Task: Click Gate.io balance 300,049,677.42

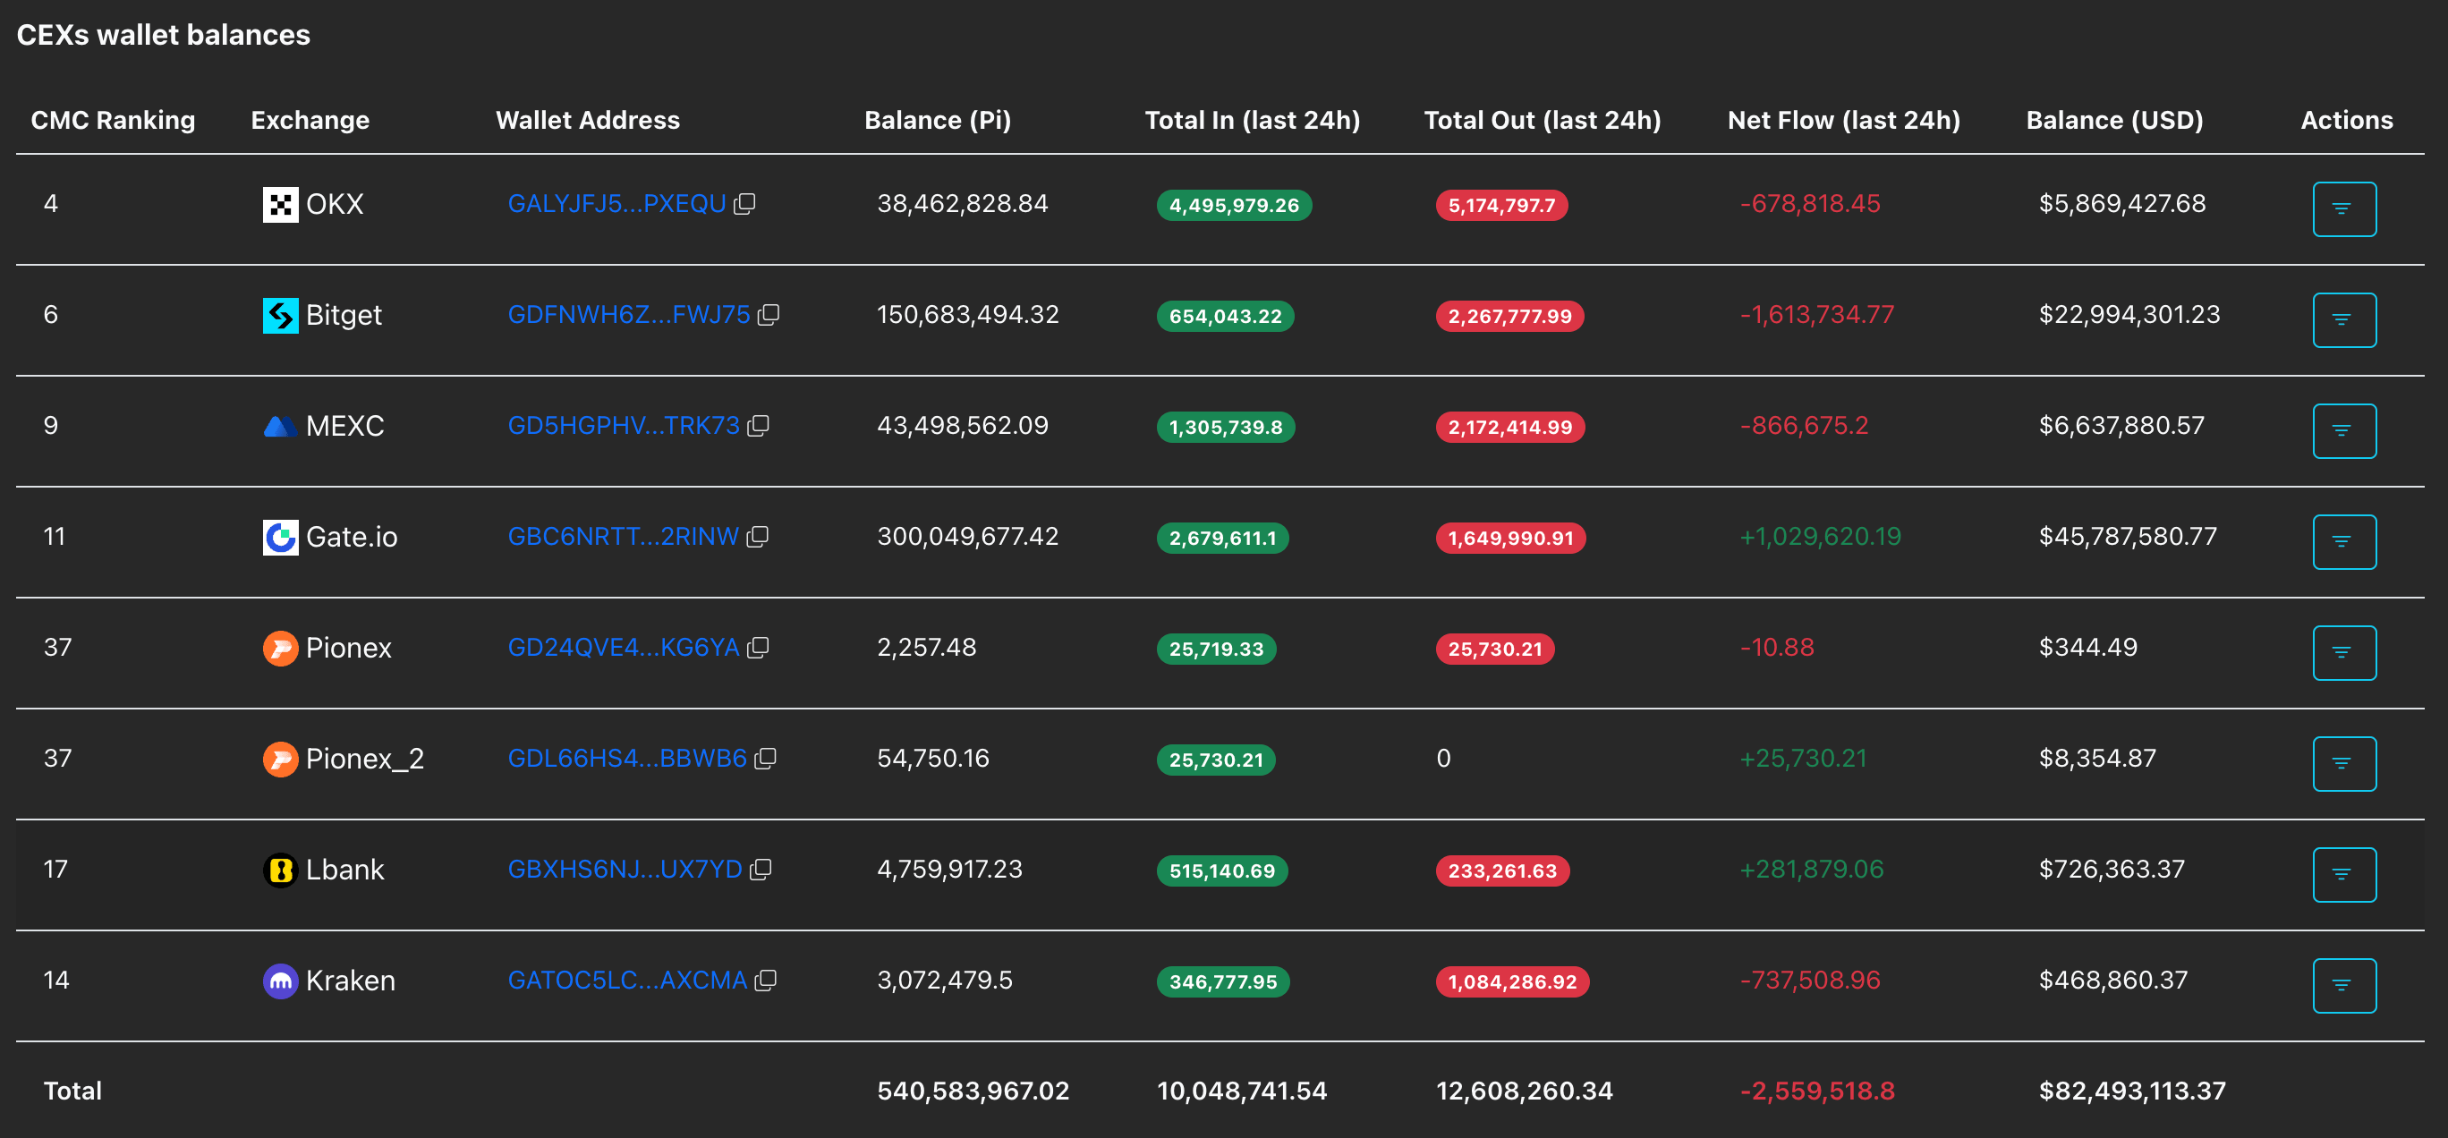Action: pos(967,537)
